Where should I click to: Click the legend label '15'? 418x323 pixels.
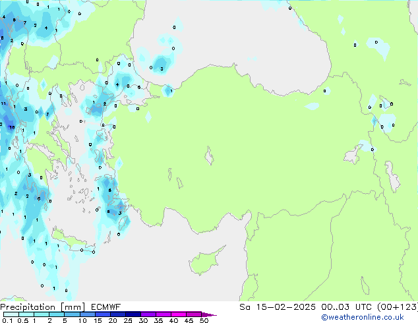click(98, 320)
